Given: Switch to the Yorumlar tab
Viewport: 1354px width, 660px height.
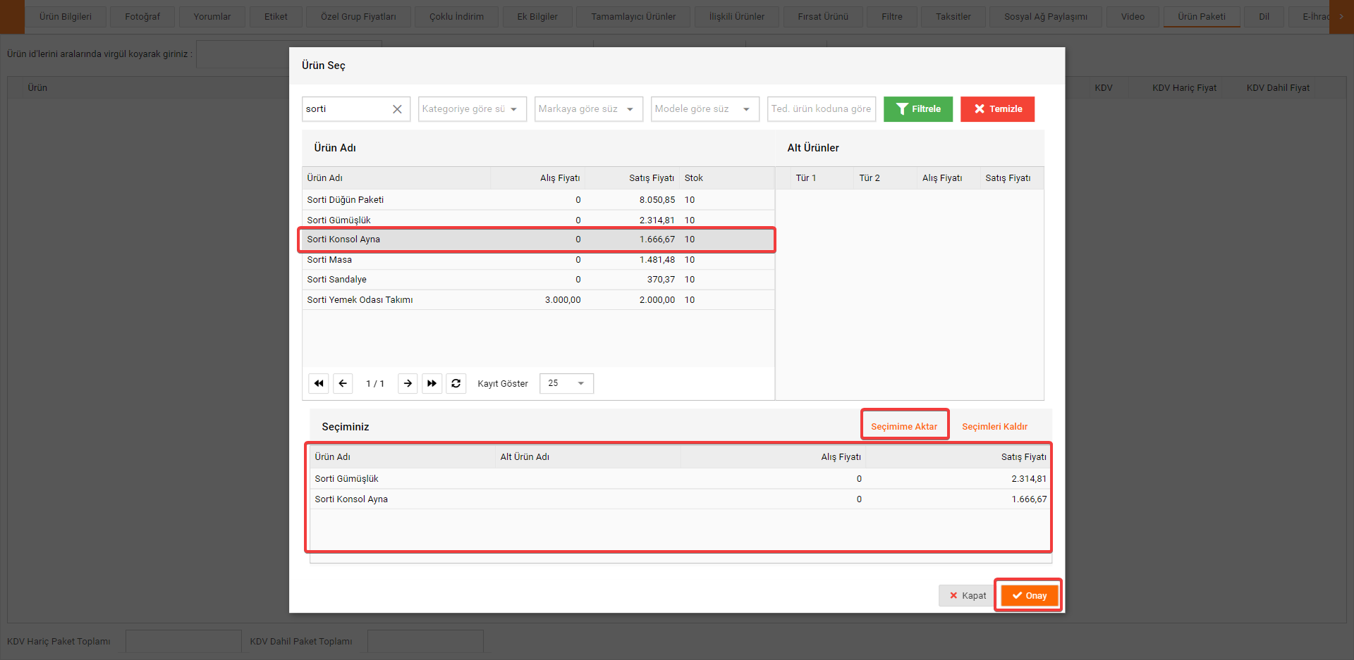Looking at the screenshot, I should [212, 16].
